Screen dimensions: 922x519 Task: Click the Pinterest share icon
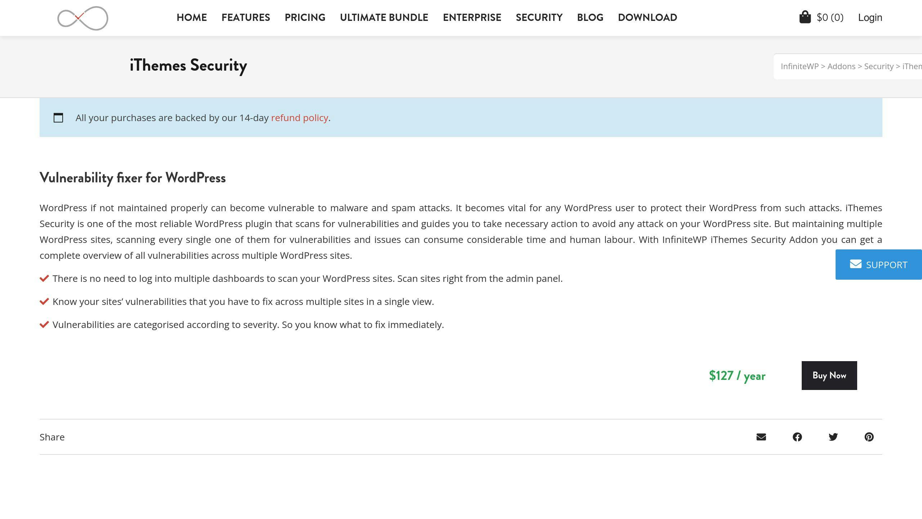click(x=869, y=436)
